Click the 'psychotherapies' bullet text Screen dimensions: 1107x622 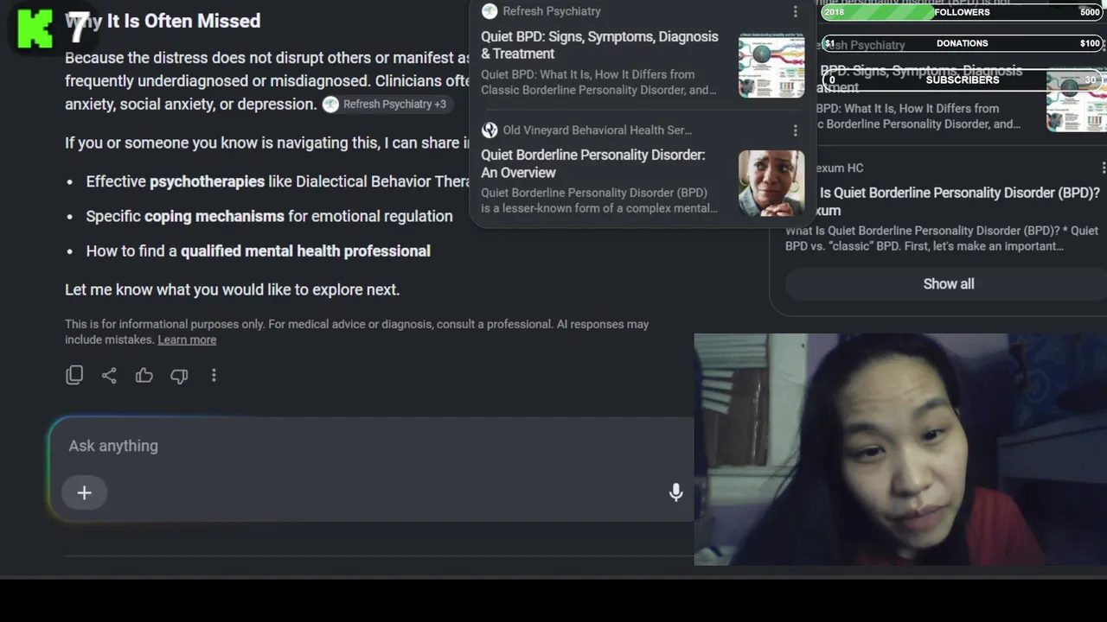point(207,181)
